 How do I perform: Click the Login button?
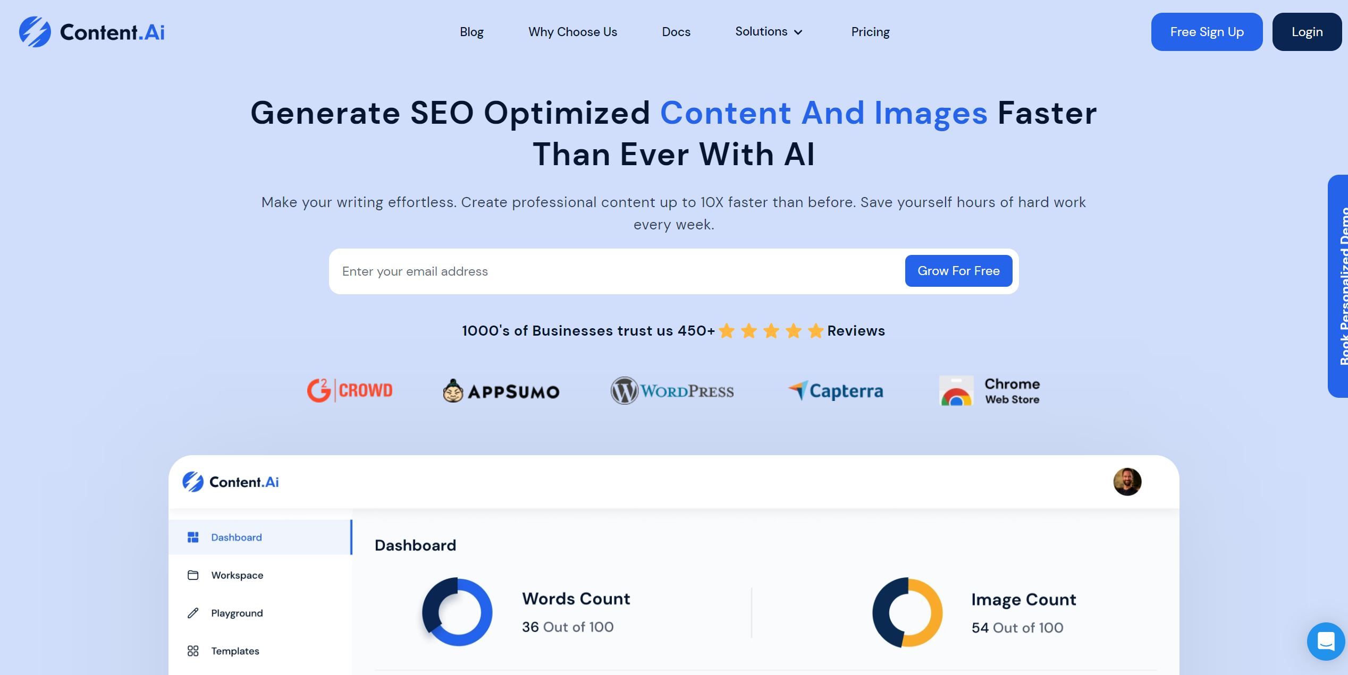1307,31
